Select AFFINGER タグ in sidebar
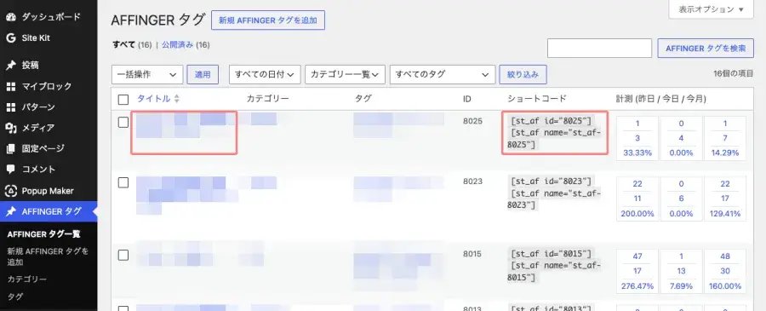 (49, 211)
